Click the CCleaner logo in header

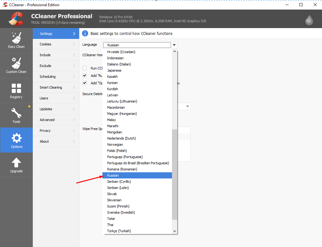[x=16, y=19]
